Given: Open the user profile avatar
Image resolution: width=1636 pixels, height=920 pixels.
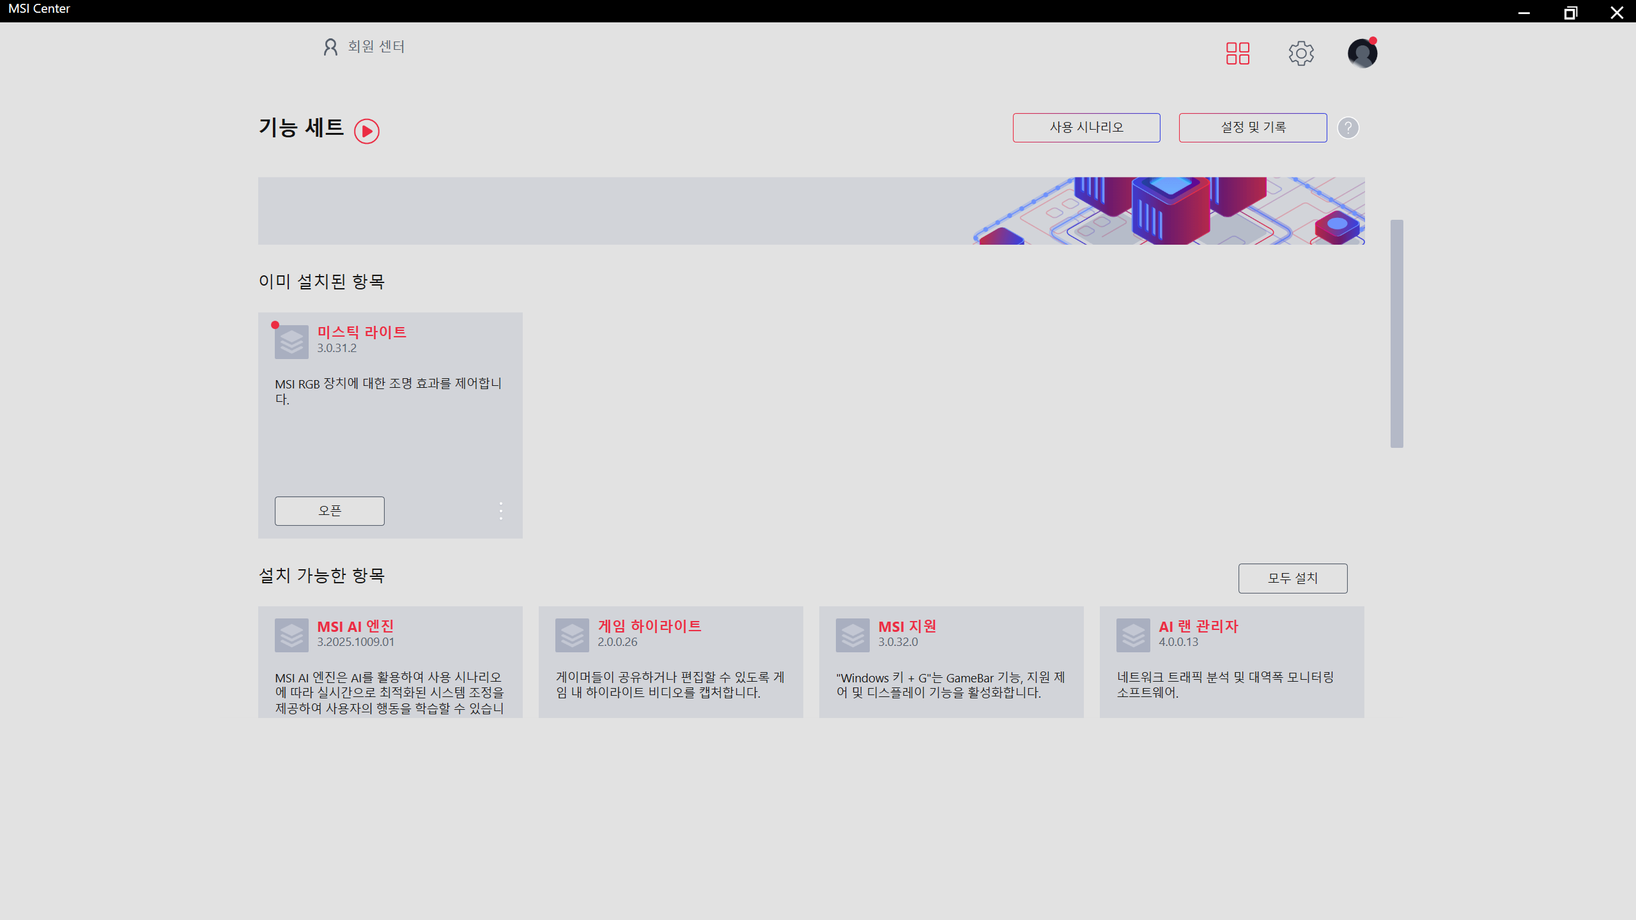Looking at the screenshot, I should [1362, 53].
